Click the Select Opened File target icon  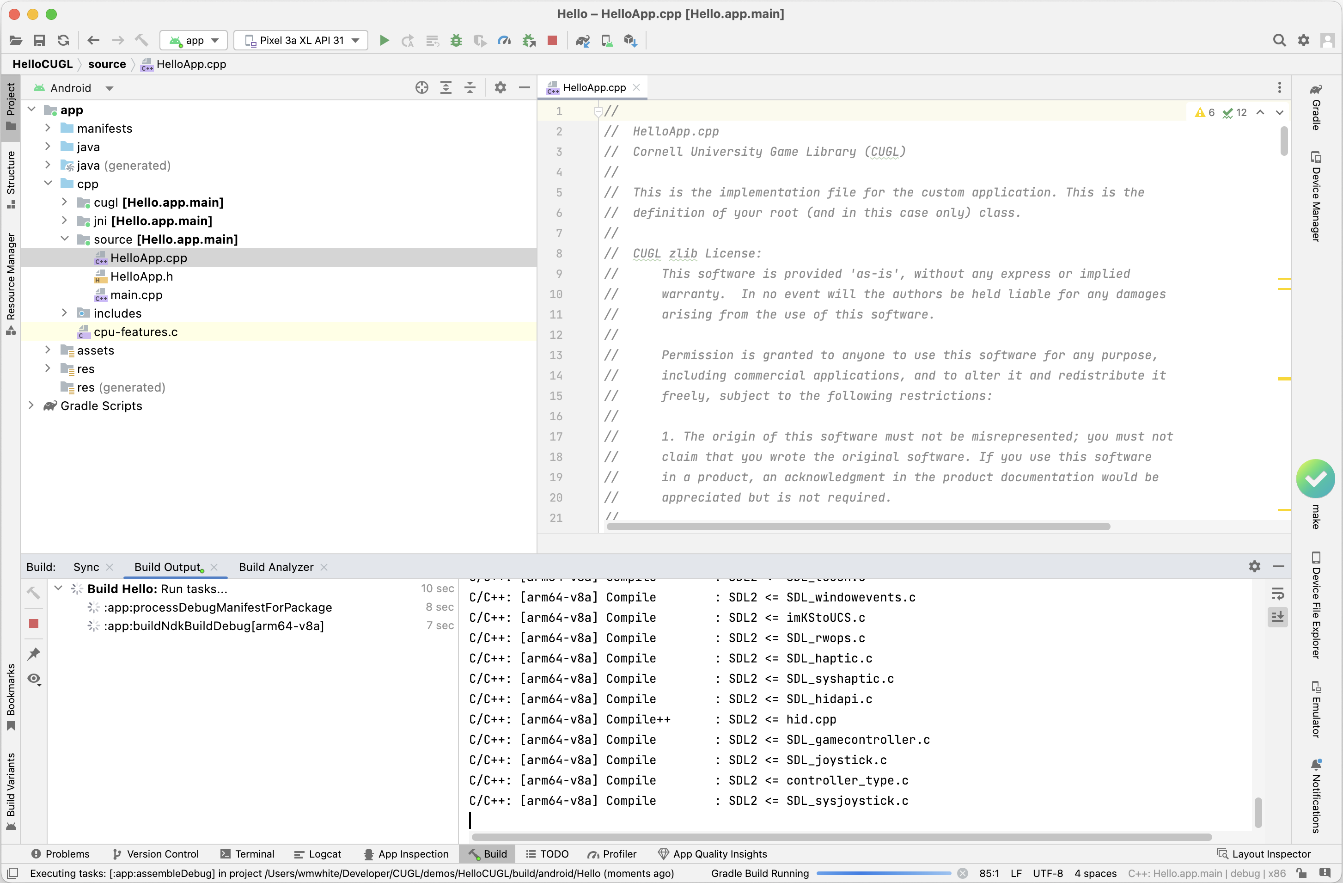click(x=421, y=87)
